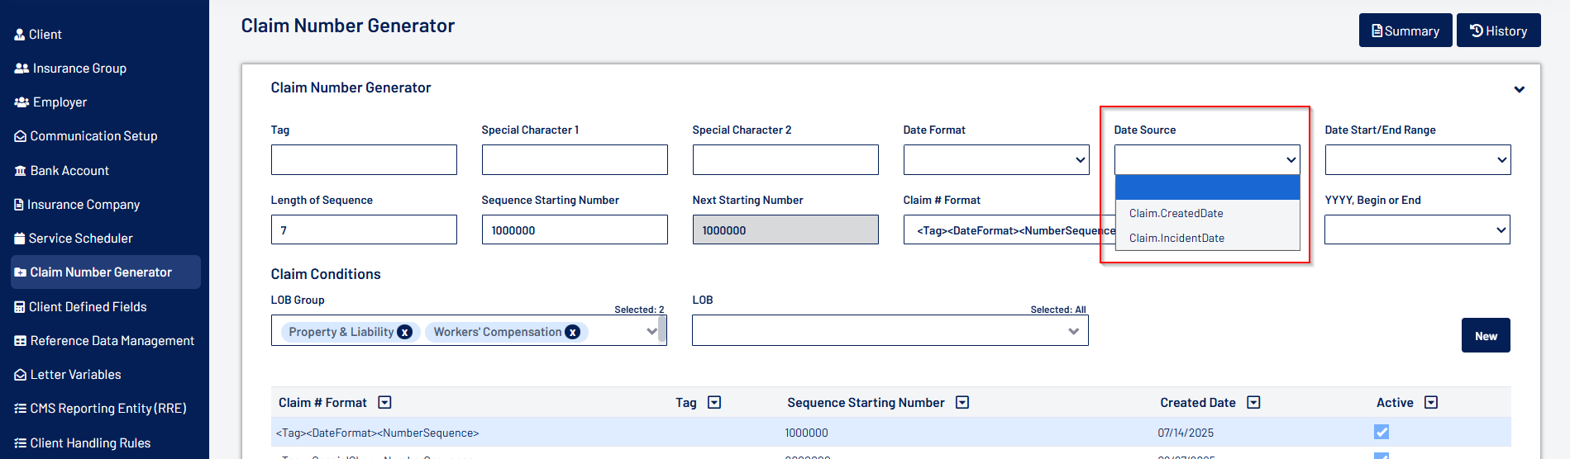Expand Date Start/End Range dropdown
This screenshot has width=1570, height=459.
[x=1417, y=160]
